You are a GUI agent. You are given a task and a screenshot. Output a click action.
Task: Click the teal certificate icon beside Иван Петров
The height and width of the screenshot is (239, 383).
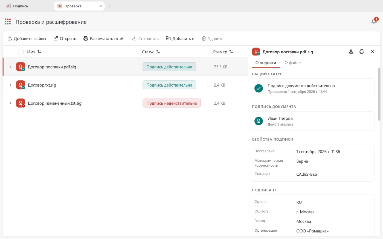(259, 121)
